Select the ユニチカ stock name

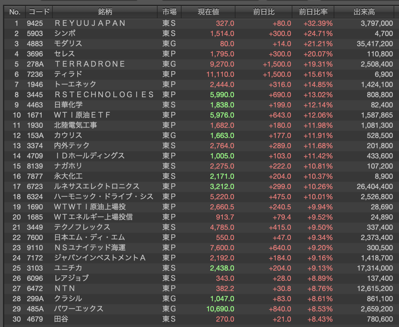[68, 268]
